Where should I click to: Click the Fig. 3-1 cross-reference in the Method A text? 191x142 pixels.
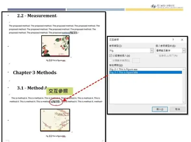tap(56, 101)
